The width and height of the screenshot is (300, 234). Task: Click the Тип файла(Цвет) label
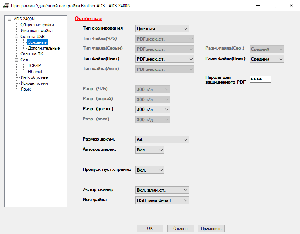click(101, 58)
